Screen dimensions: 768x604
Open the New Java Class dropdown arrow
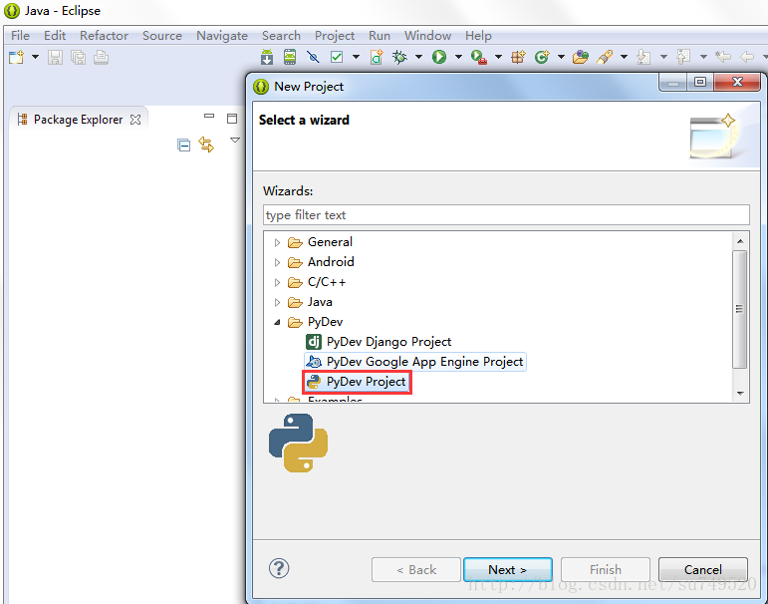[x=561, y=58]
